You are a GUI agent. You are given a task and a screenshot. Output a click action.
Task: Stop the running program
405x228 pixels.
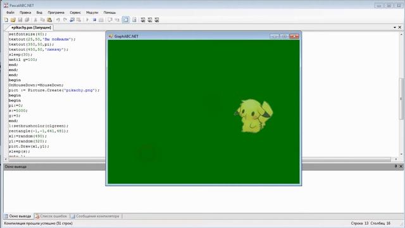(94, 20)
